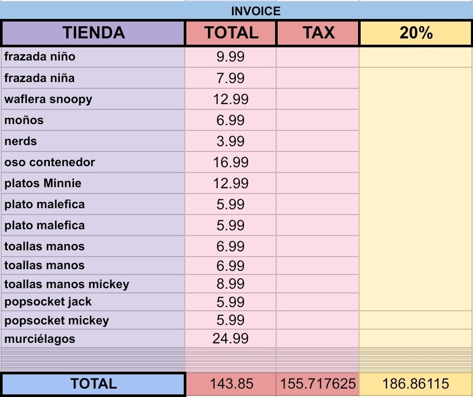Screen dimensions: 473x397
Task: Click the murciélagos item cell
Action: (x=93, y=339)
